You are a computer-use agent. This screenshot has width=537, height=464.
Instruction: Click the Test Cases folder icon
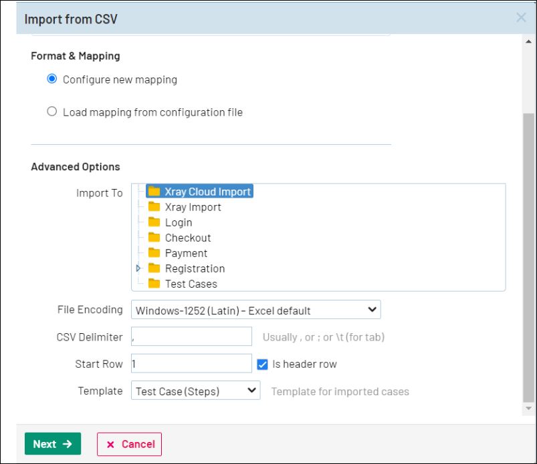click(x=154, y=284)
